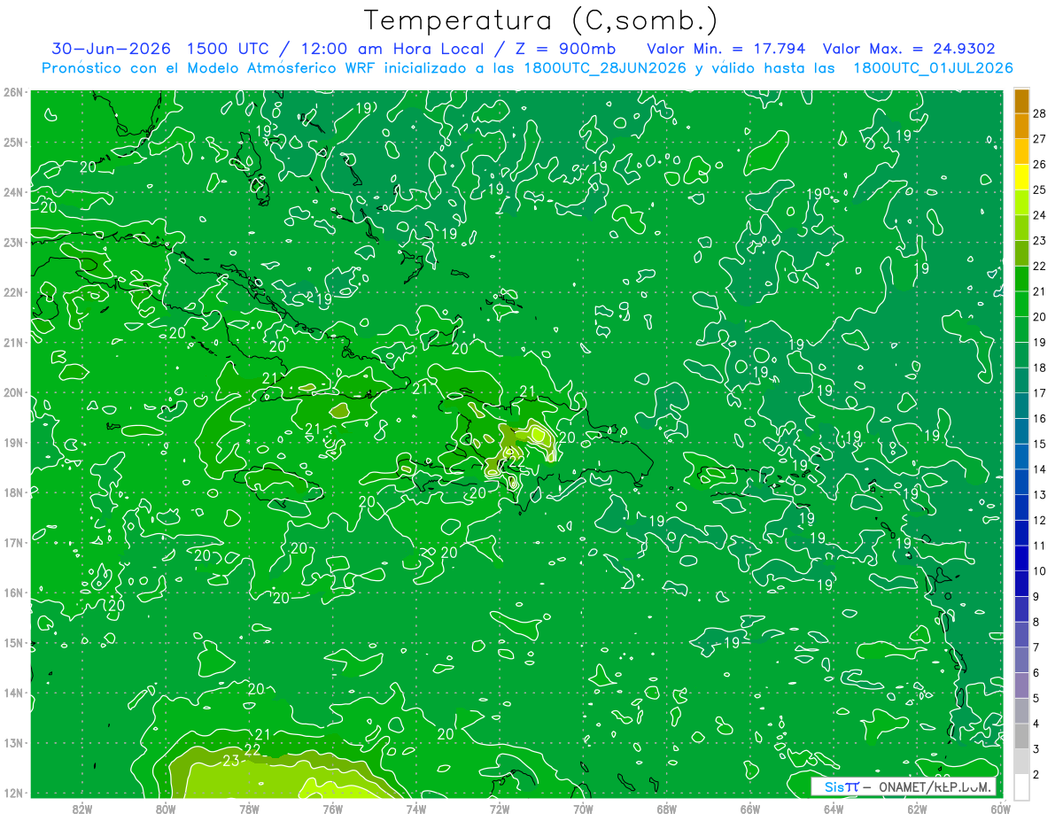Image resolution: width=1063 pixels, height=821 pixels.
Task: Click 'Valor Max. = 24.9302' text
Action: (909, 49)
